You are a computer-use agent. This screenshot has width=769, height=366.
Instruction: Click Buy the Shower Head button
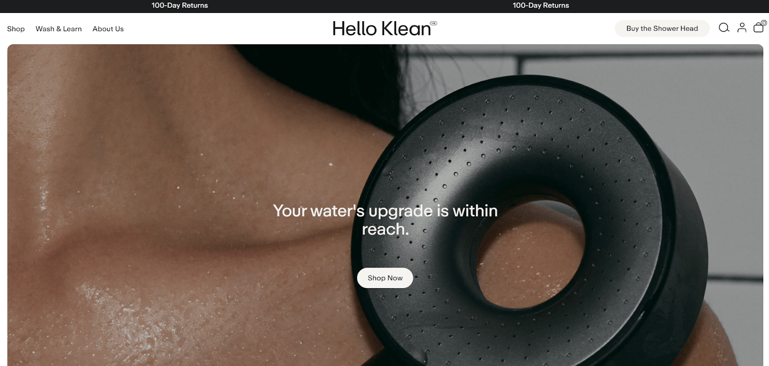[662, 28]
